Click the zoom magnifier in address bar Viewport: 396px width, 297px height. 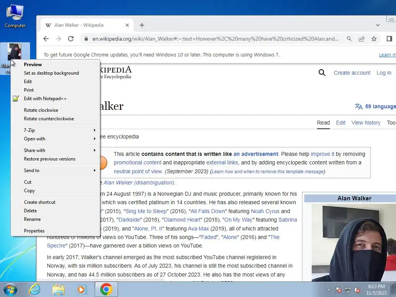[x=349, y=39]
